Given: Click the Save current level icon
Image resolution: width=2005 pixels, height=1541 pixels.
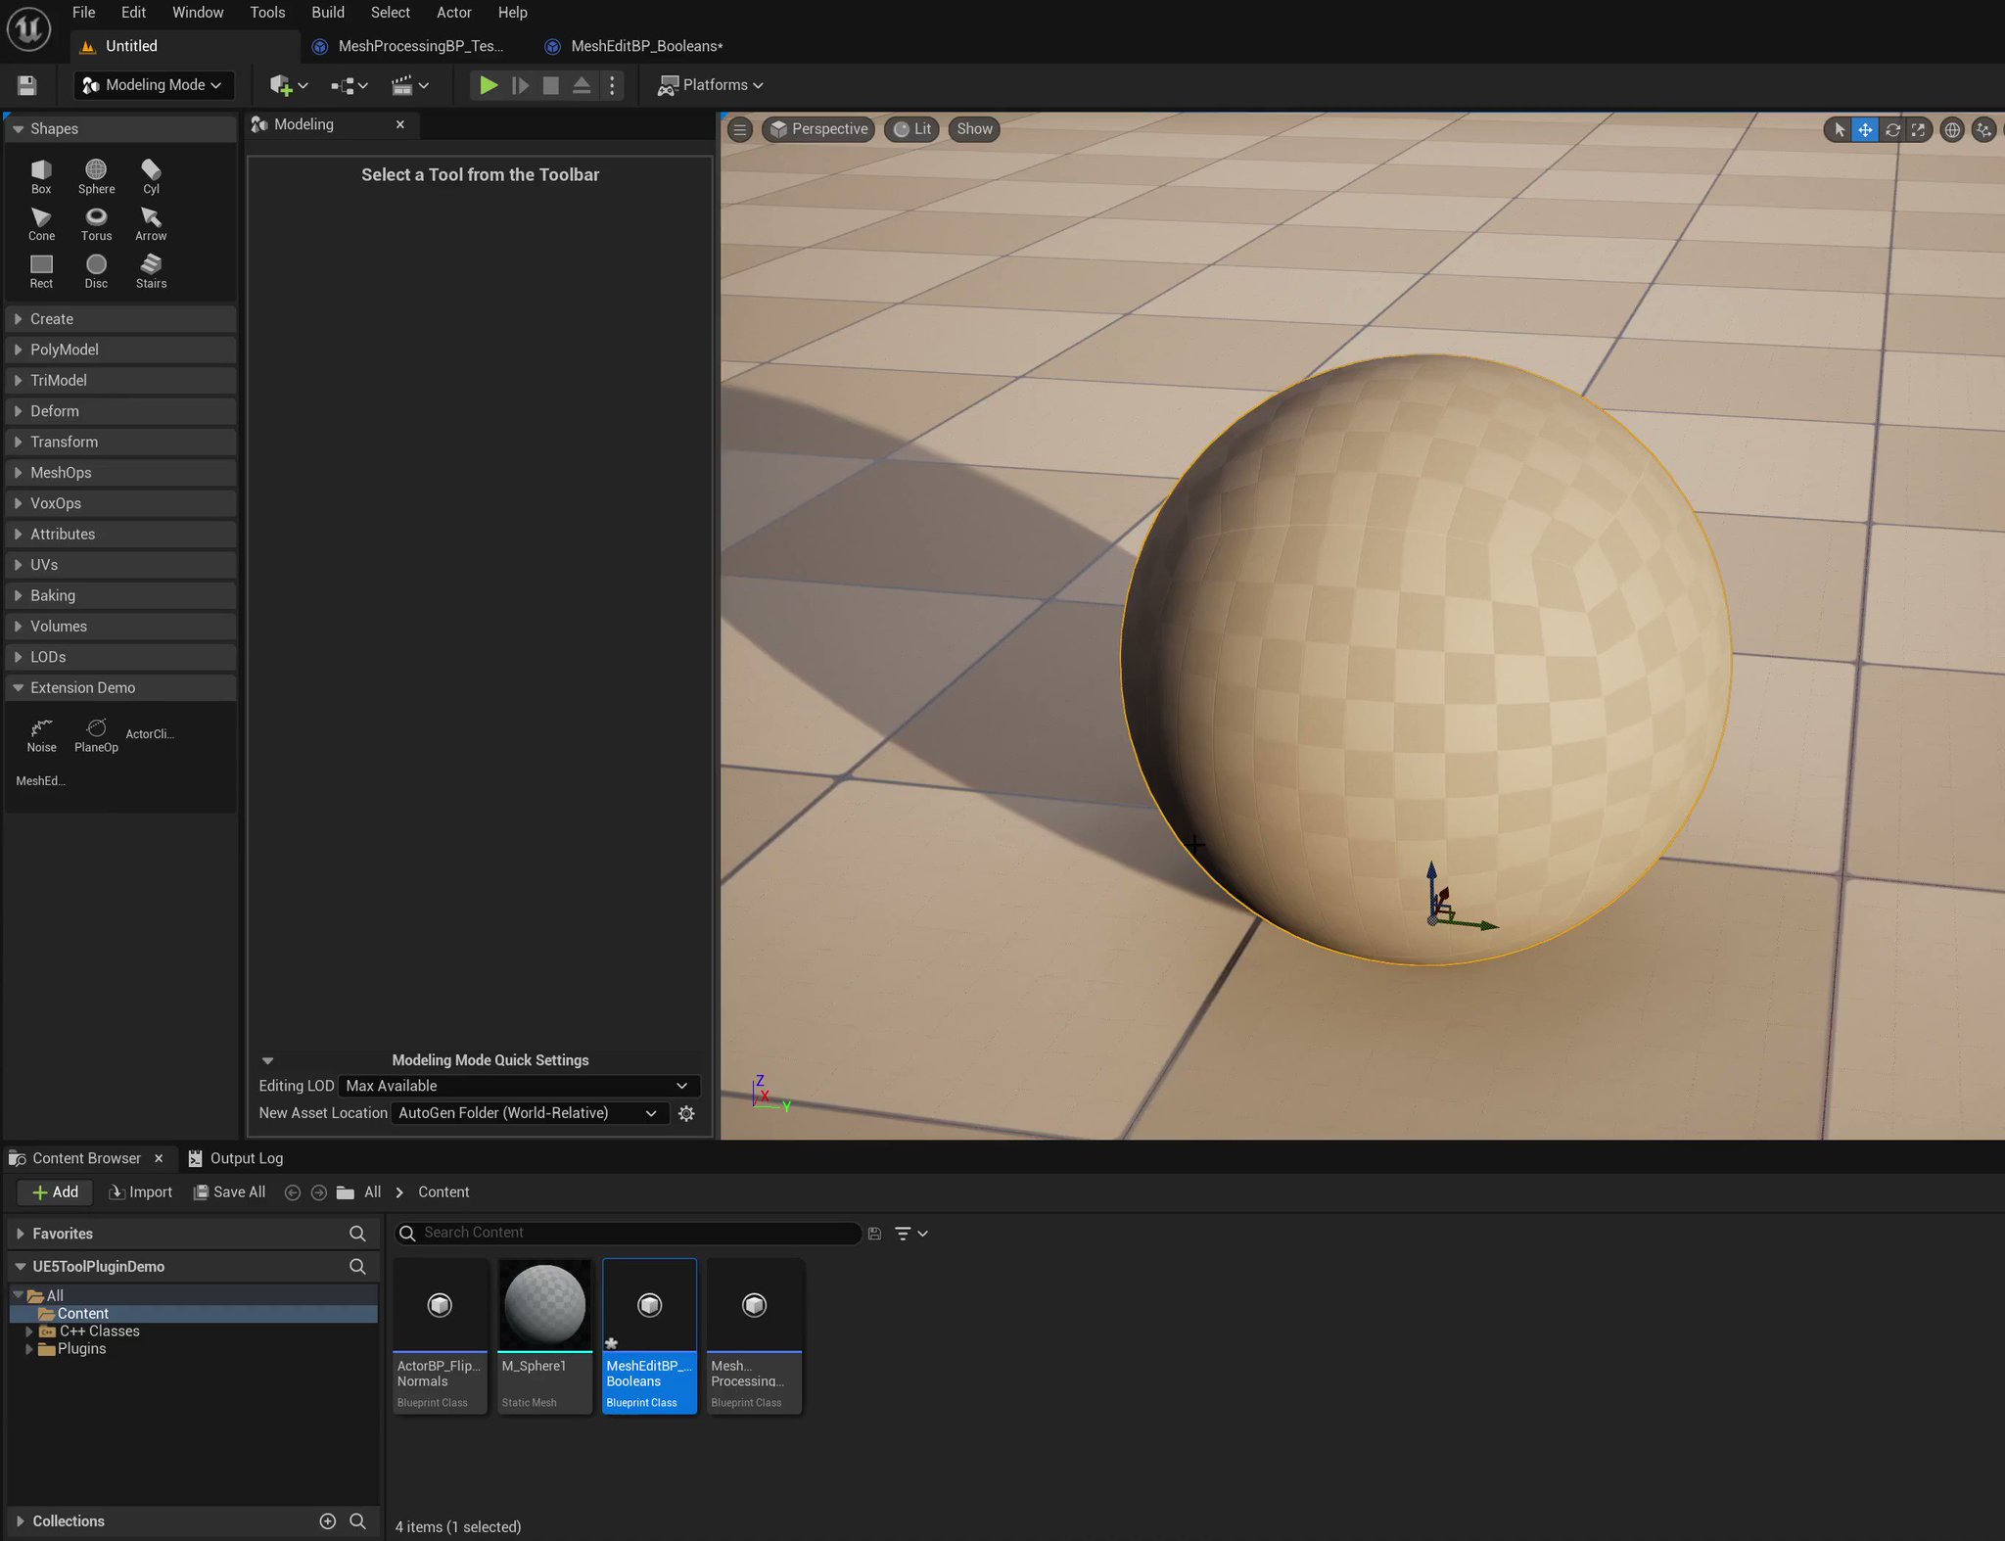Looking at the screenshot, I should tap(26, 85).
